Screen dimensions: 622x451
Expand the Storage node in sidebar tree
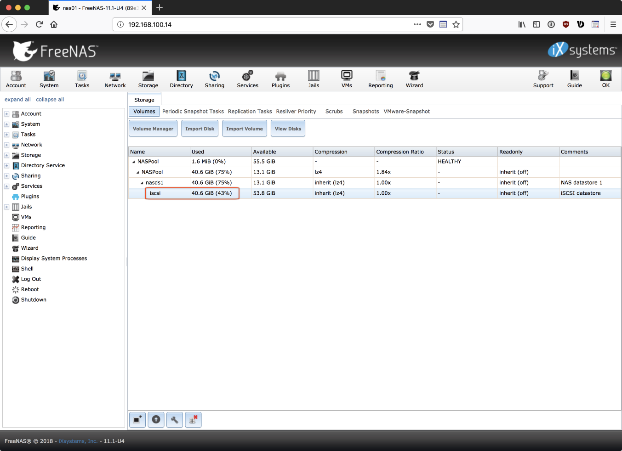(x=6, y=155)
